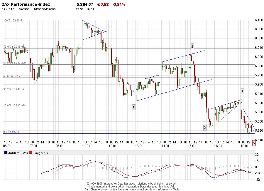Select annotation marker 1 on the chart
The image size is (264, 191).
(133, 107)
